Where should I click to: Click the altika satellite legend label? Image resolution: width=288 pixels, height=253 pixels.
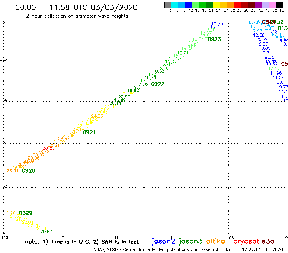point(216,241)
